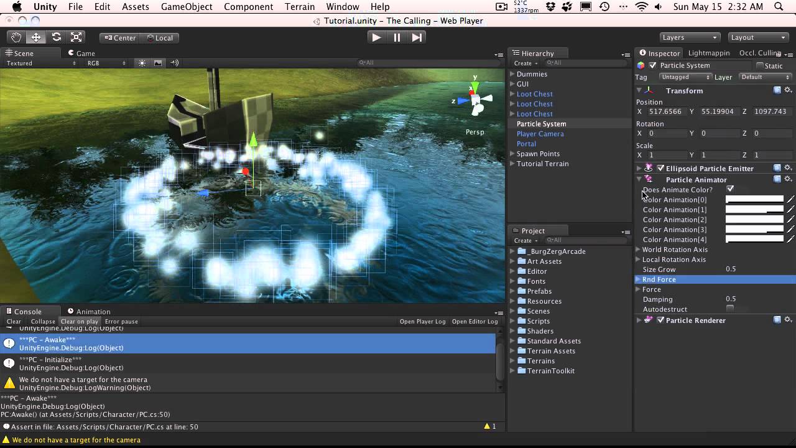Image resolution: width=796 pixels, height=448 pixels.
Task: Open Hierarchy panel options menu icon
Action: coord(626,54)
